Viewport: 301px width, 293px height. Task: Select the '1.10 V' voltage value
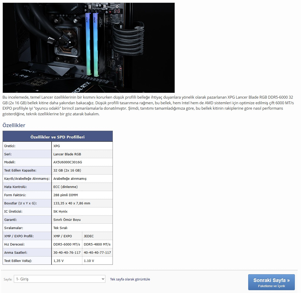tap(89, 261)
